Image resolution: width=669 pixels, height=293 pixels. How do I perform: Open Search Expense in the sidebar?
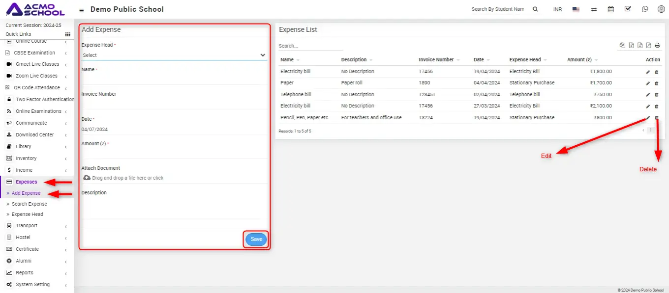pos(30,204)
